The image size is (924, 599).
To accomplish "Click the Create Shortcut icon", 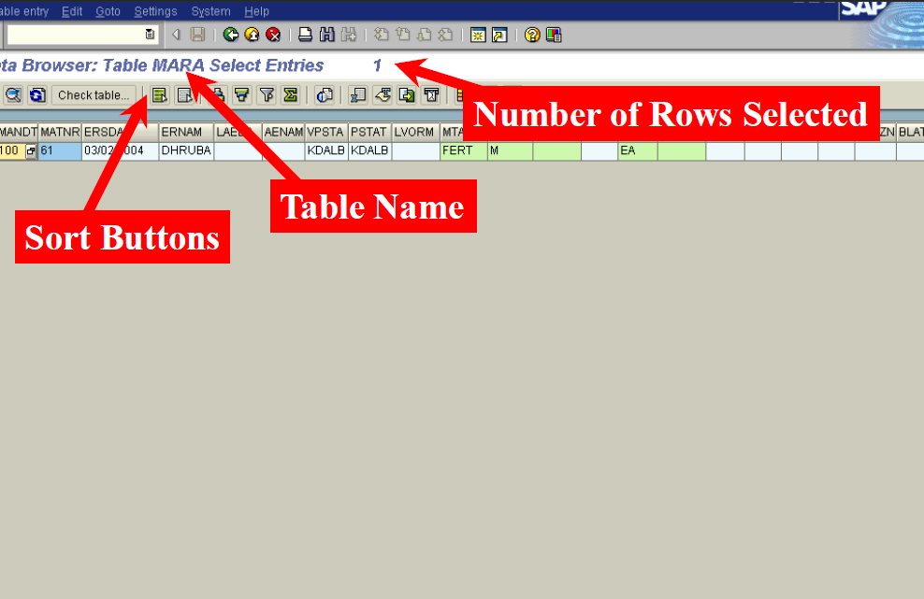I will pos(499,35).
